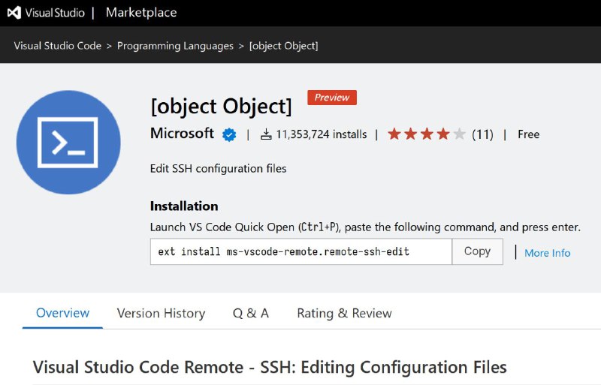The image size is (601, 385).
Task: Click the Installation heading
Action: 184,206
